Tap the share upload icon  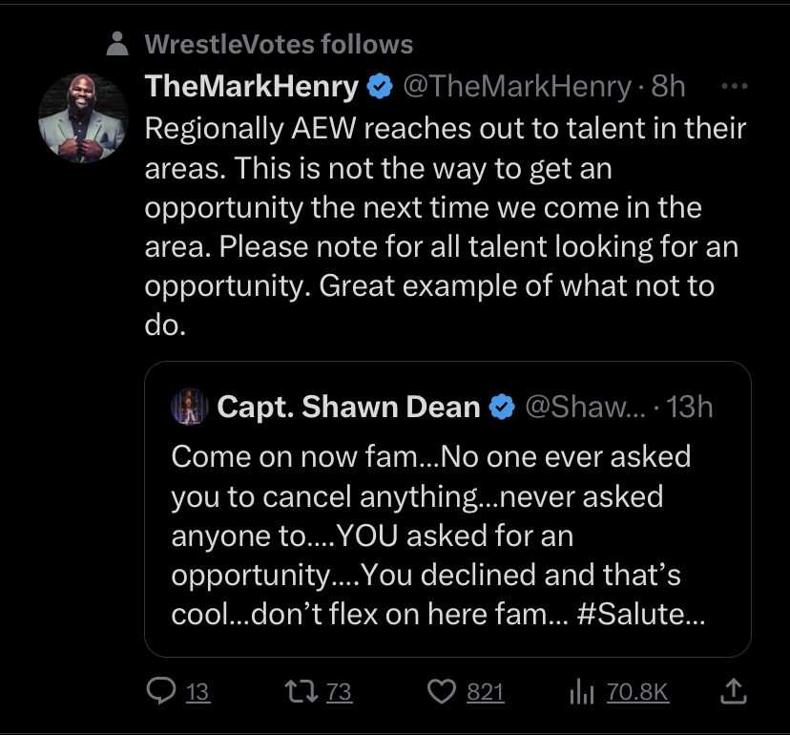point(735,691)
